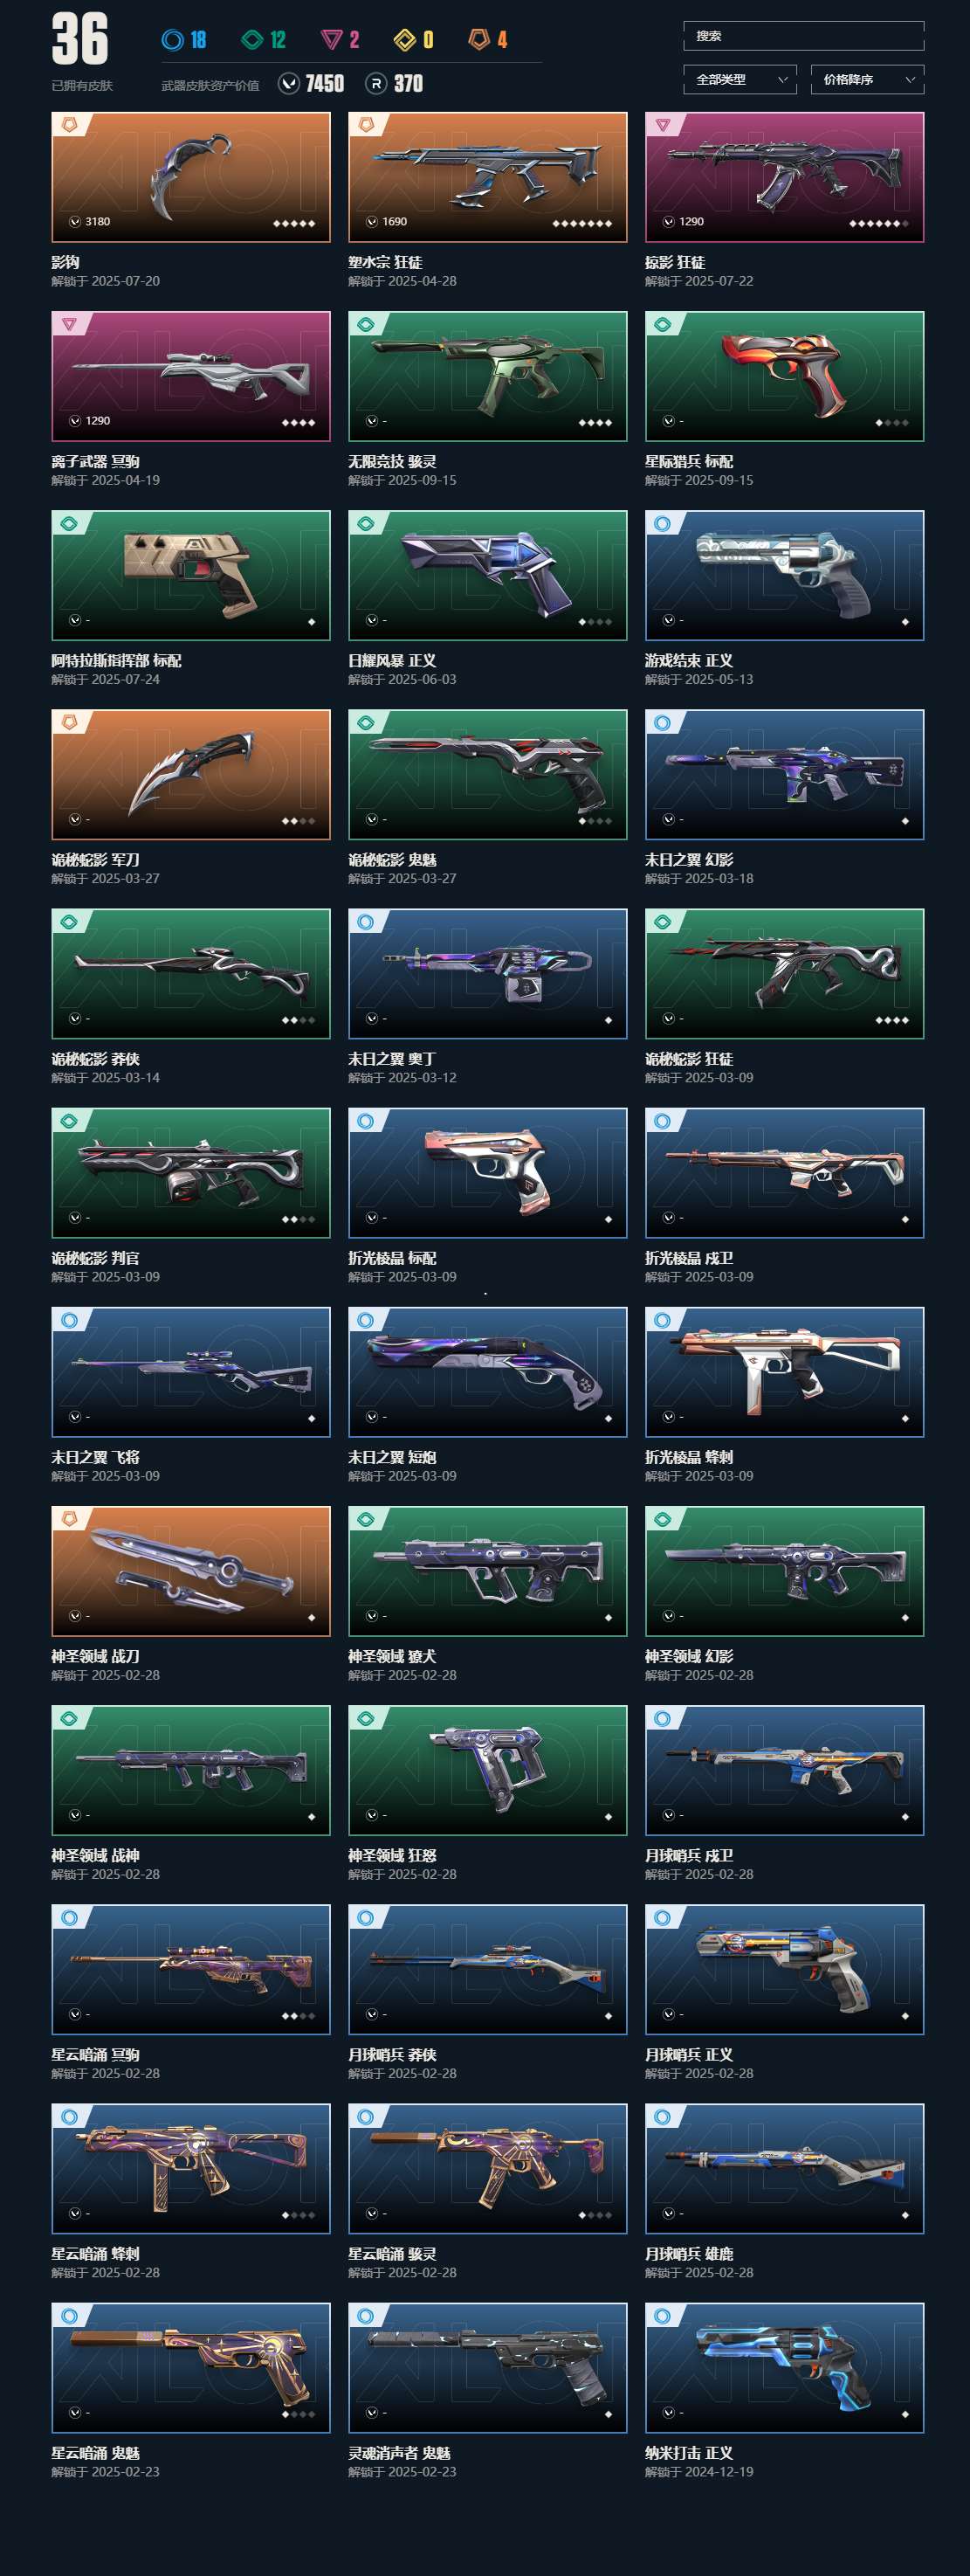Open the 神圣领域 战刀 melee skin card
The height and width of the screenshot is (2576, 970).
pyautogui.click(x=191, y=1571)
